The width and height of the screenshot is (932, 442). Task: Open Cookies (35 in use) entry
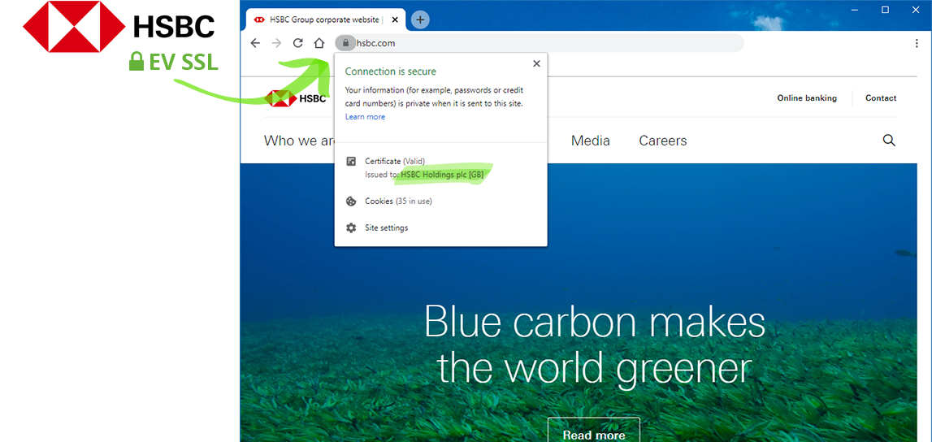point(398,201)
